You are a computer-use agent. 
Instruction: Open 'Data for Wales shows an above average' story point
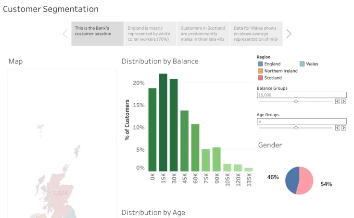tap(256, 34)
